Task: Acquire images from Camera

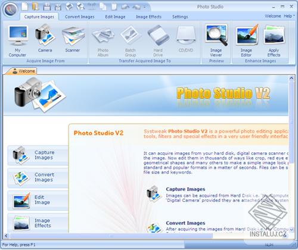Action: pyautogui.click(x=45, y=39)
